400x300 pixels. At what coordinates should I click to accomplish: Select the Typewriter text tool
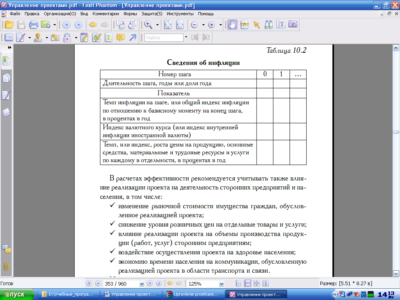[x=280, y=25]
